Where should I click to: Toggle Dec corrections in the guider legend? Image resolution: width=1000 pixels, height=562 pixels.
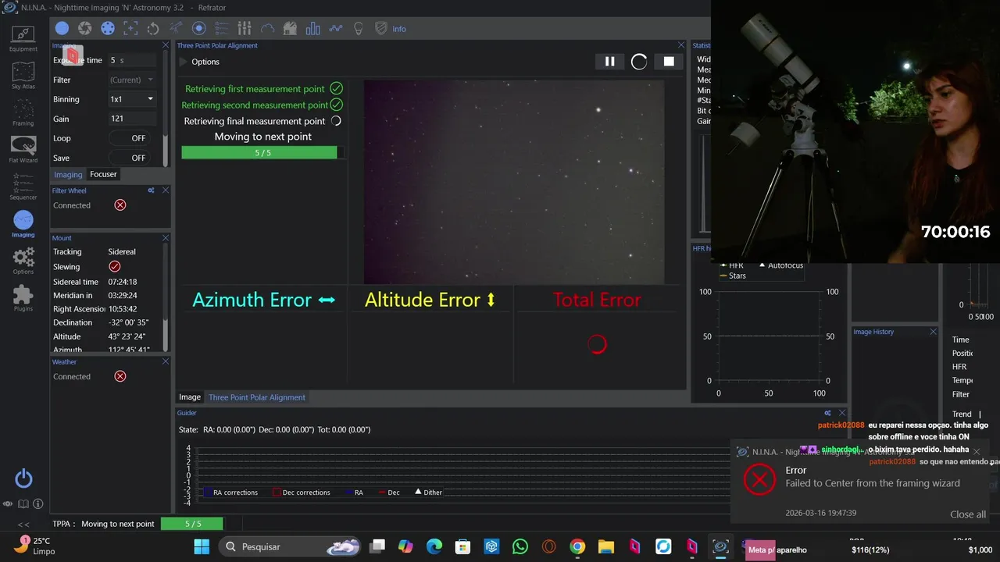click(301, 493)
